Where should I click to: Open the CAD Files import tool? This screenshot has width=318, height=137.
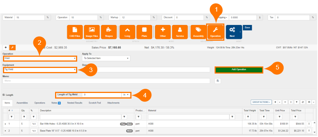click(x=75, y=32)
